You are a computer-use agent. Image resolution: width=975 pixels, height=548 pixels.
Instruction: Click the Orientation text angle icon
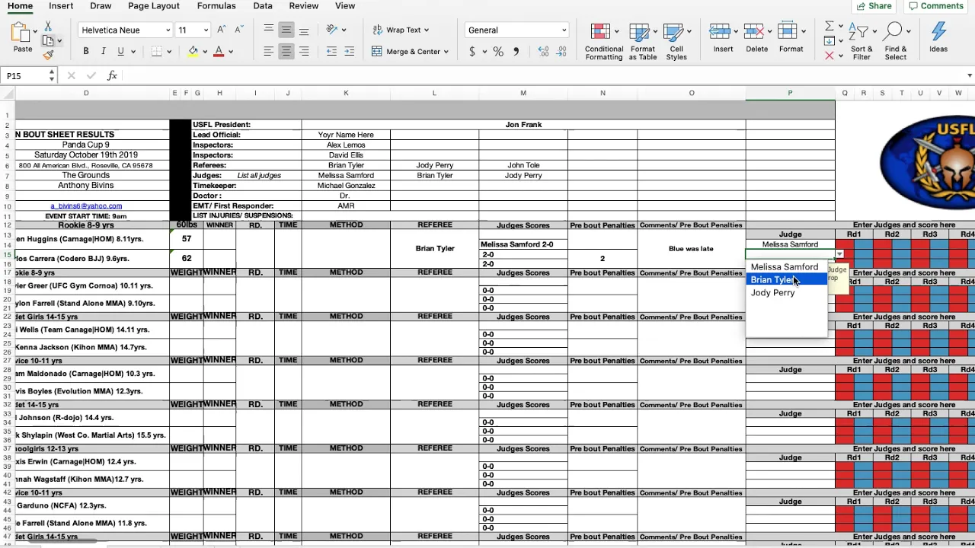coord(331,30)
